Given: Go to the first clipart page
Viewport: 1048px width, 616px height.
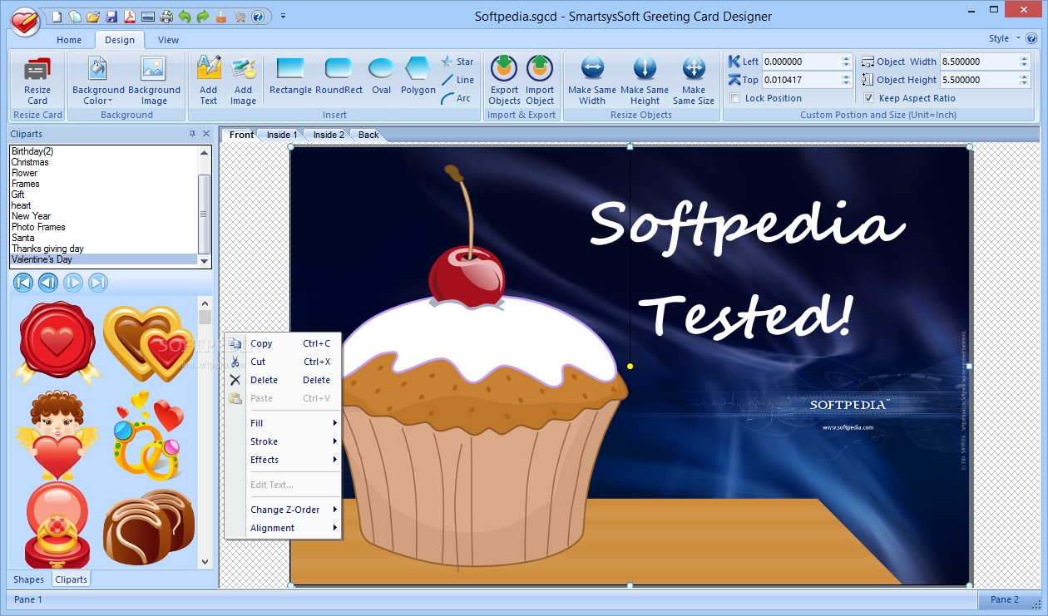Looking at the screenshot, I should [x=23, y=283].
